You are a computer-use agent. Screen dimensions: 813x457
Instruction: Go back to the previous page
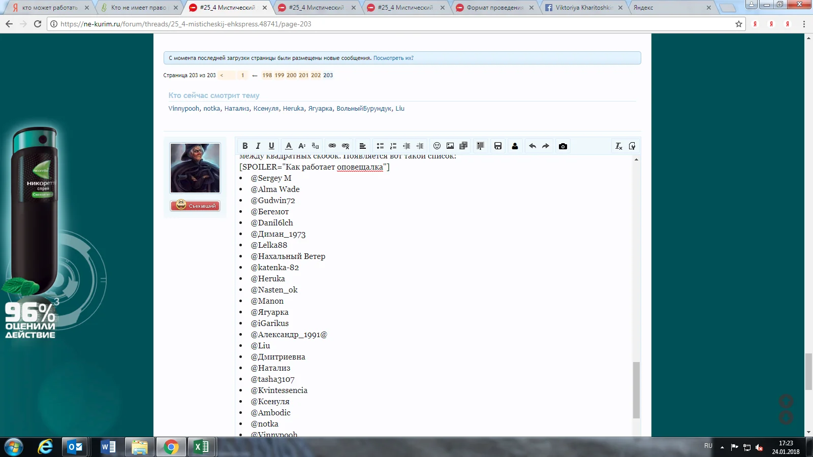point(9,24)
